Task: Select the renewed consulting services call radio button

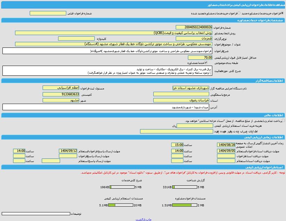Action: coord(239,13)
